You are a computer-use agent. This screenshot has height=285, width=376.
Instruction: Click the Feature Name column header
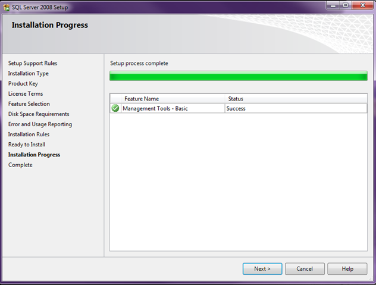(x=173, y=99)
